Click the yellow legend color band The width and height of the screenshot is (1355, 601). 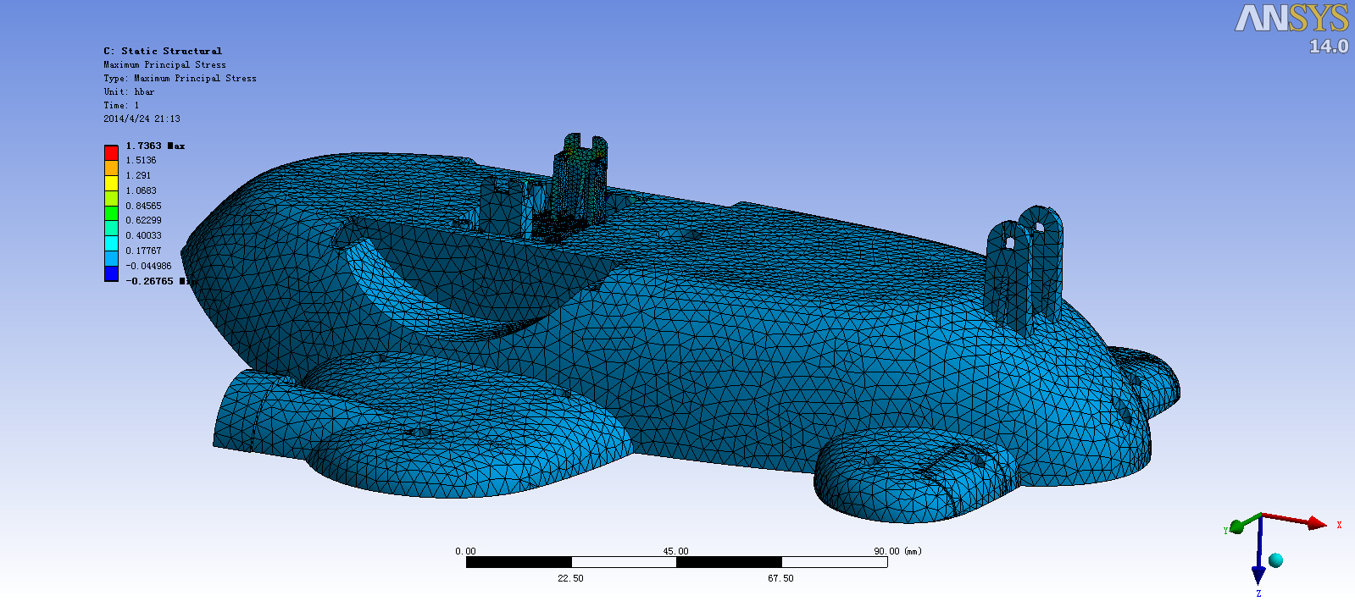[111, 183]
